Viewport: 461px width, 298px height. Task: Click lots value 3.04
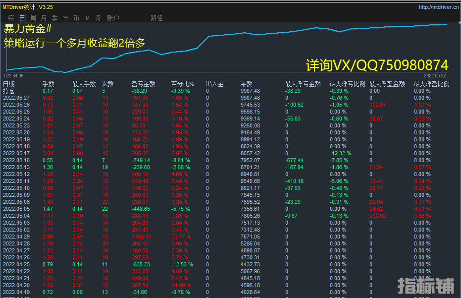click(x=48, y=153)
